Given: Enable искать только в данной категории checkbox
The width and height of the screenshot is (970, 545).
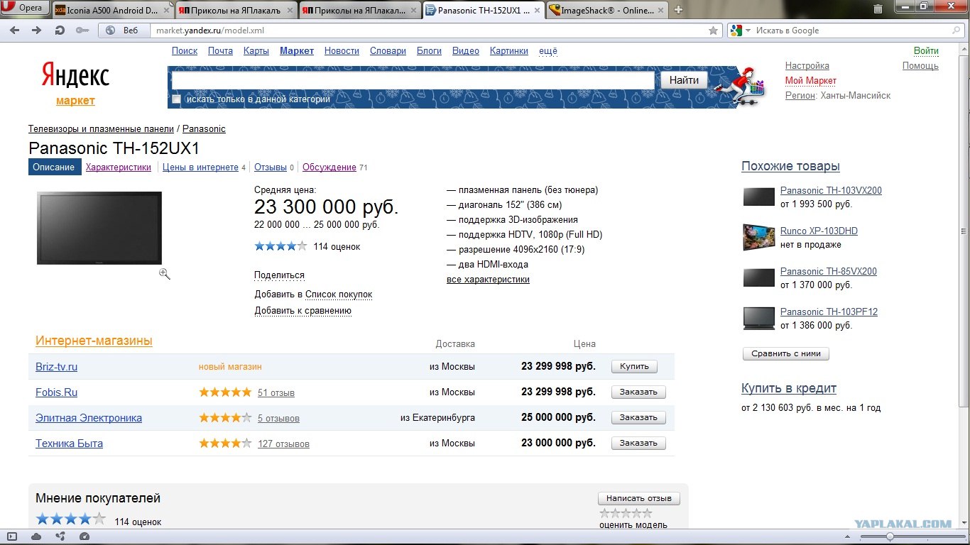Looking at the screenshot, I should click(176, 99).
